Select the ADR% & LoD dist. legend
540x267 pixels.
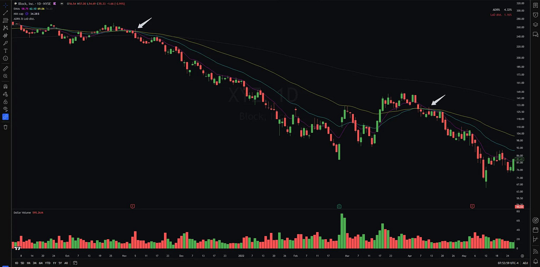24,18
